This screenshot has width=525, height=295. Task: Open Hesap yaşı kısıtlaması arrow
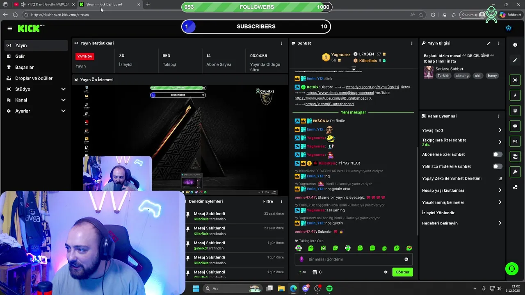point(500,190)
